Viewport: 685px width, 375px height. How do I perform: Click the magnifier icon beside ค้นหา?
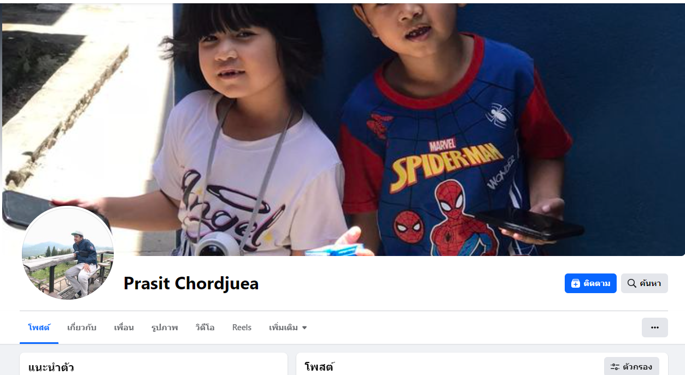[x=631, y=283]
